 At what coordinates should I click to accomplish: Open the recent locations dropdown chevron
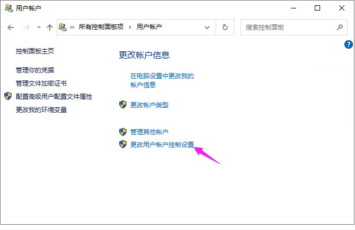(39, 27)
